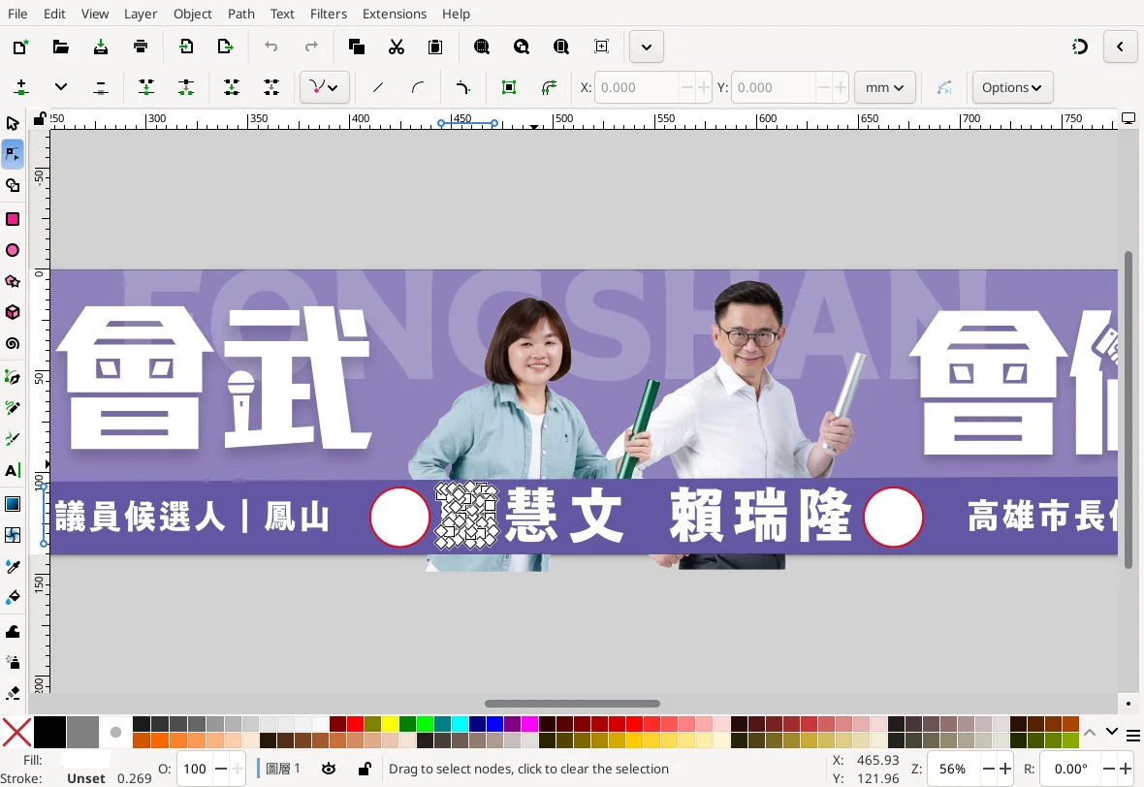Print the document
1144x787 pixels.
click(x=141, y=47)
